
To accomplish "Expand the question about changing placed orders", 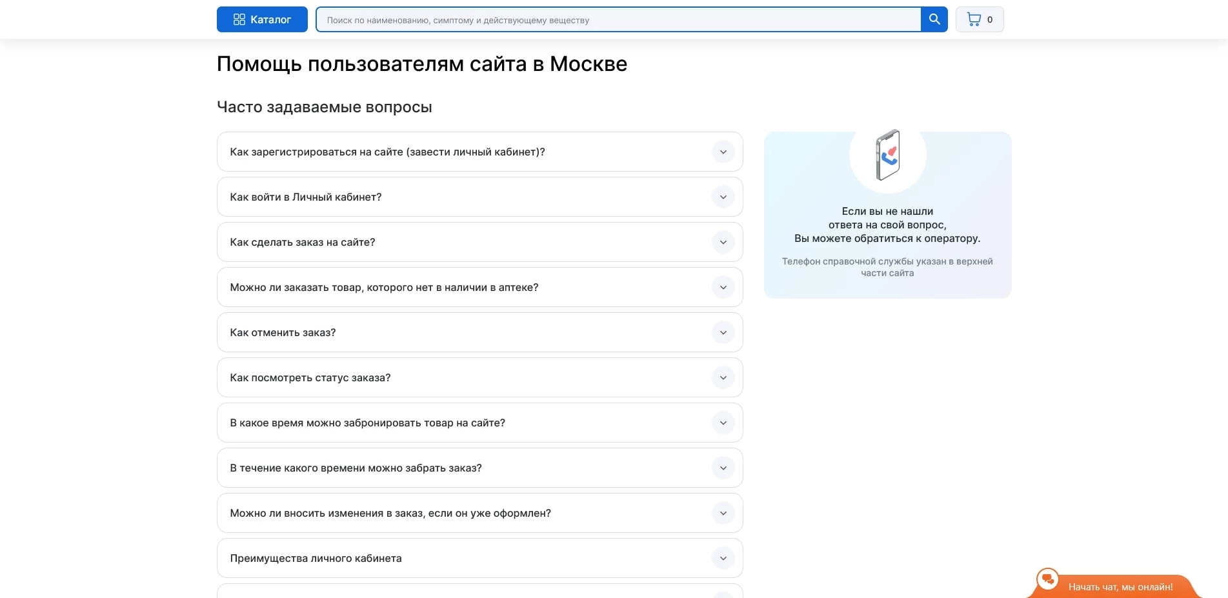I will (723, 513).
